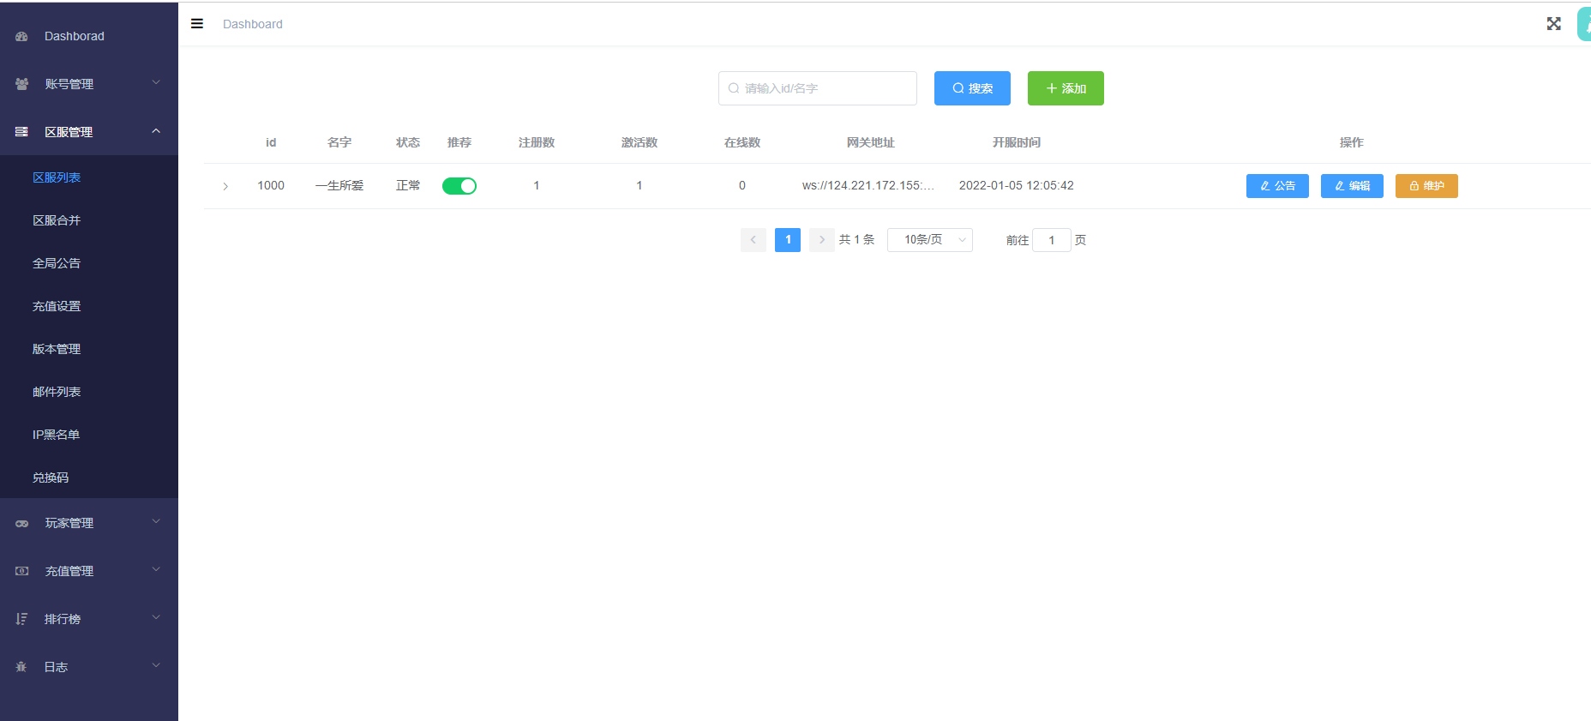Screen dimensions: 1591x721
Task: Click the Dashboard breadcrumb link
Action: [253, 24]
